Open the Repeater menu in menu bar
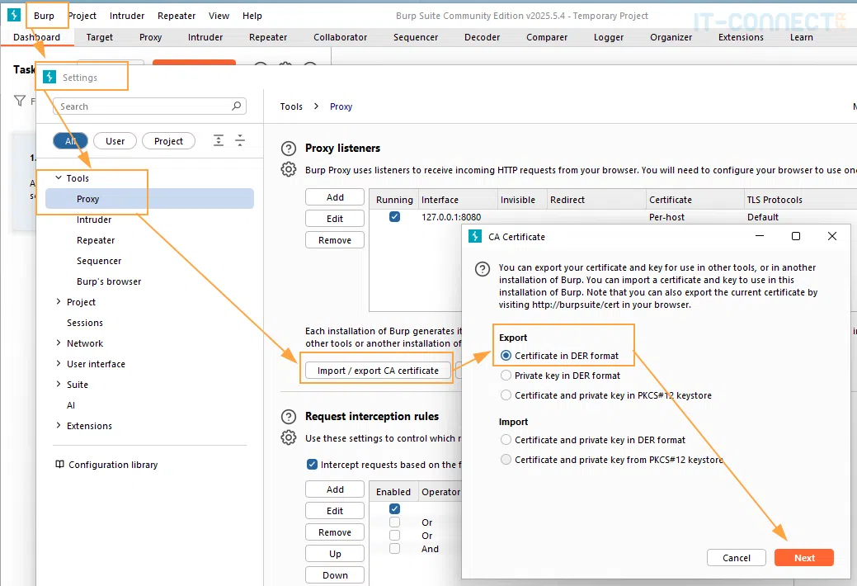857x586 pixels. [x=177, y=16]
